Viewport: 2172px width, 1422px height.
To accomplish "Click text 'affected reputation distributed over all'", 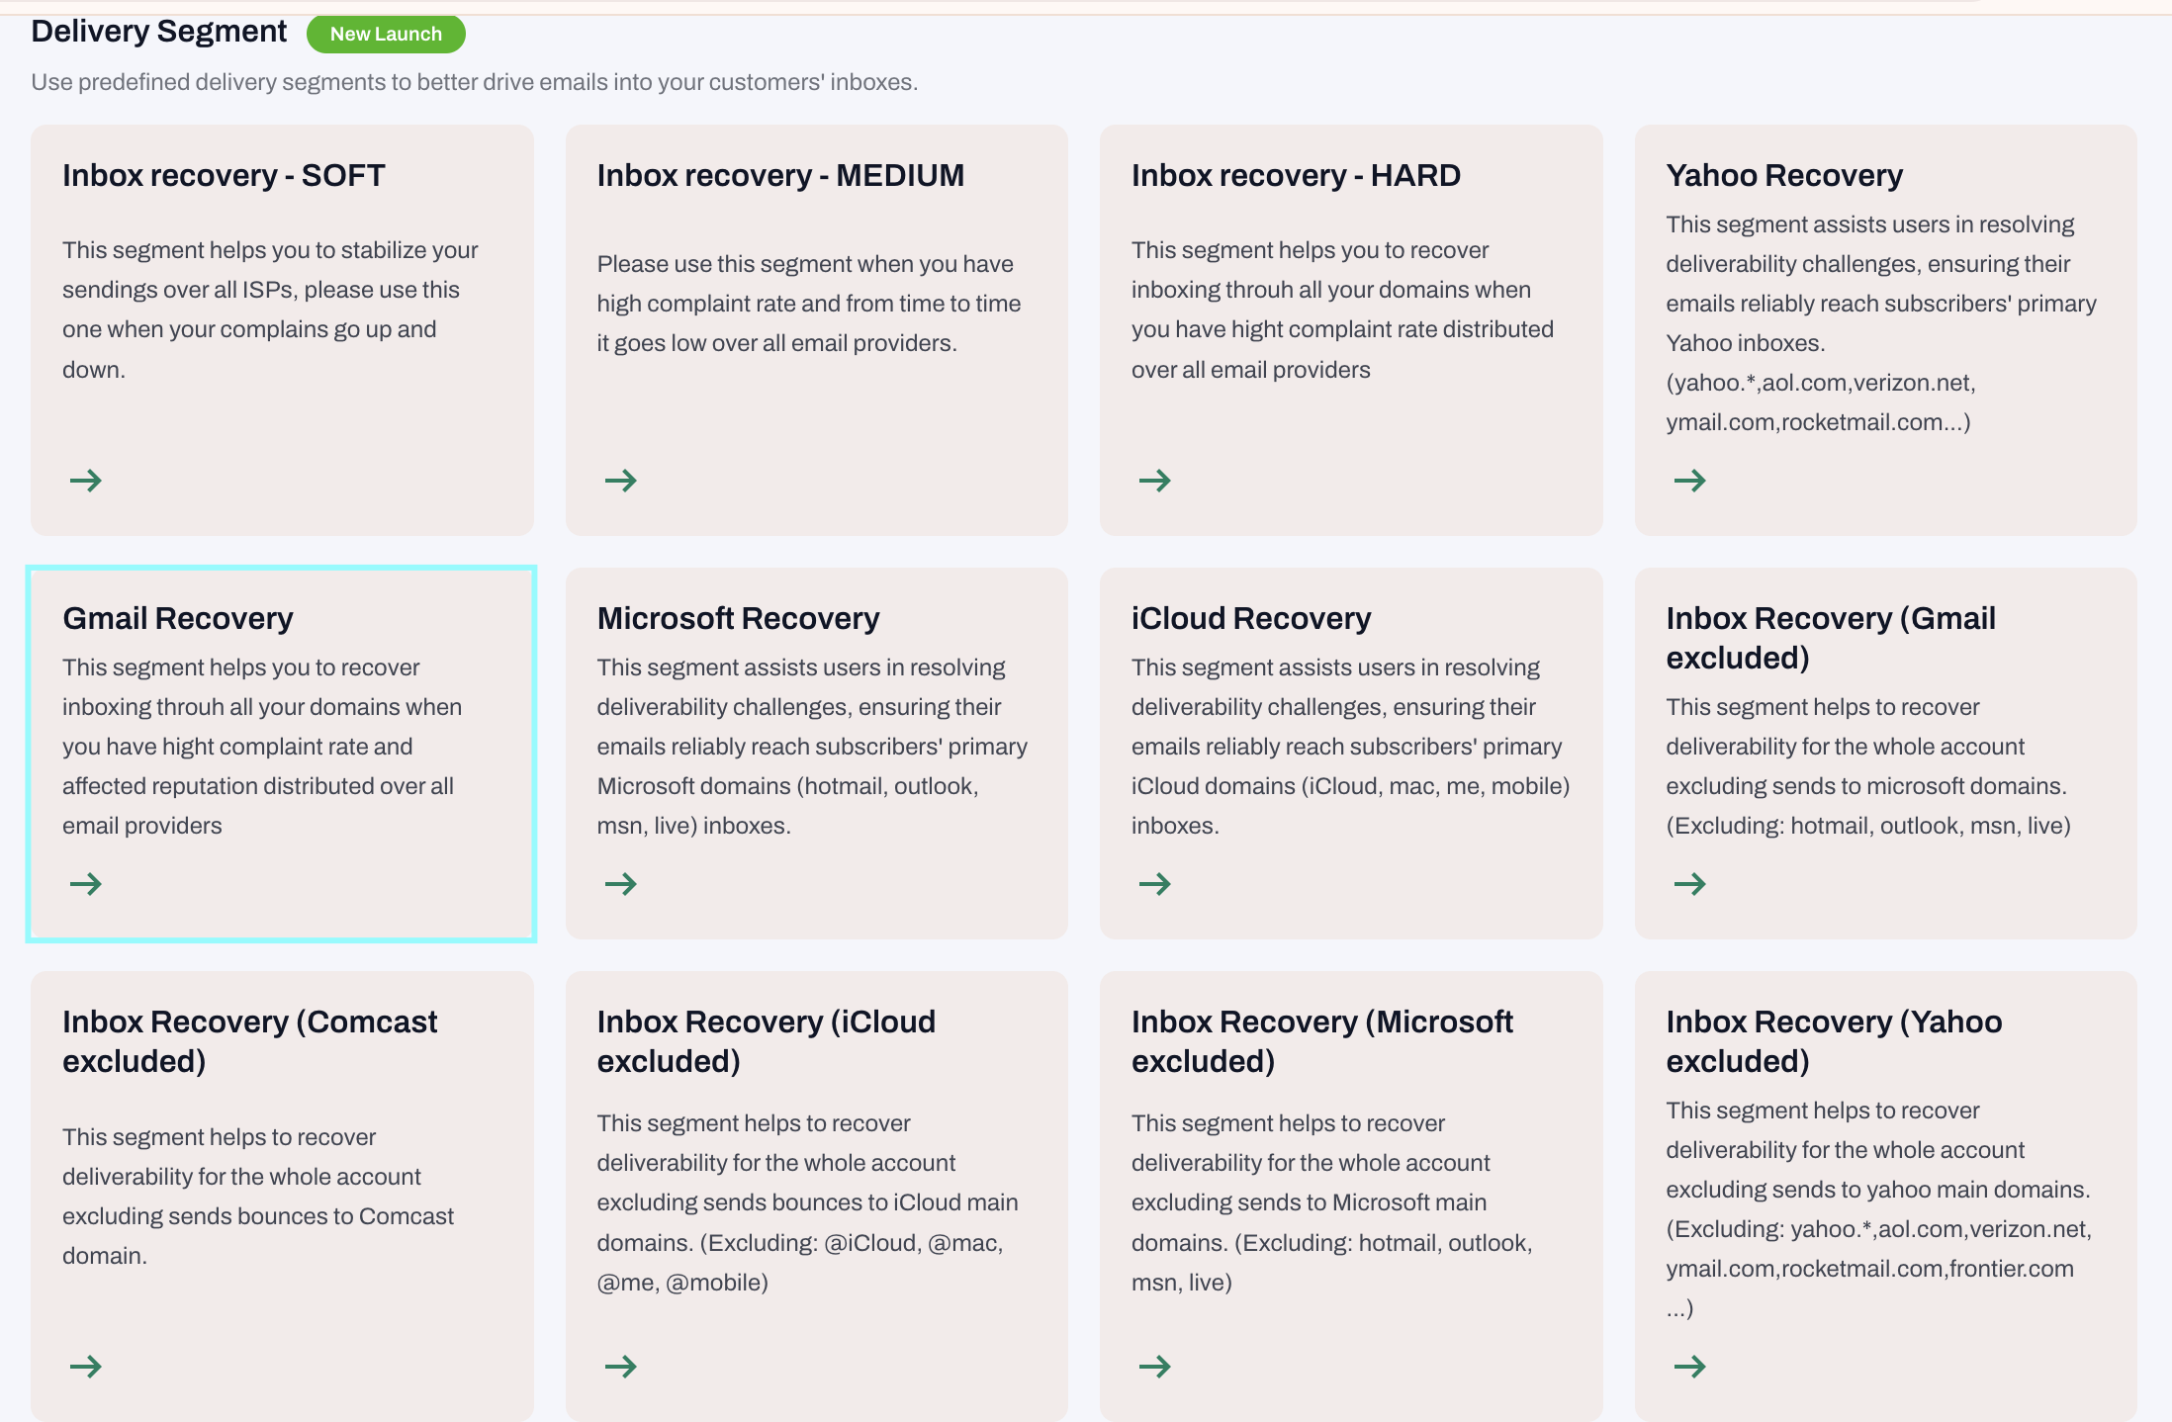I will tap(258, 786).
